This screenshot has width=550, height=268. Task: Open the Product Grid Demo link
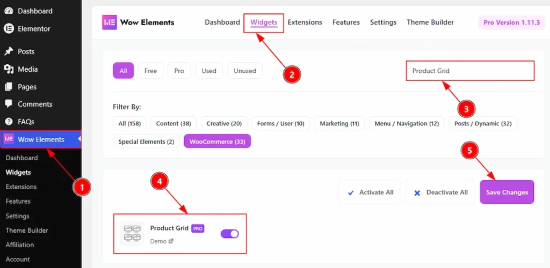coord(162,241)
